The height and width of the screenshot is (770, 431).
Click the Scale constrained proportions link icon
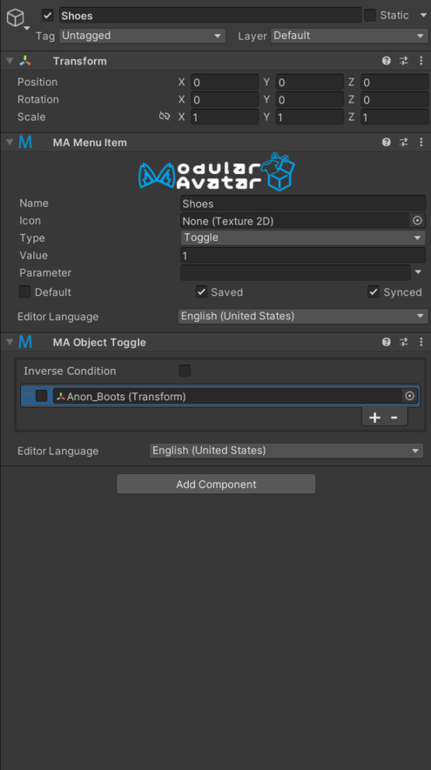pos(165,117)
